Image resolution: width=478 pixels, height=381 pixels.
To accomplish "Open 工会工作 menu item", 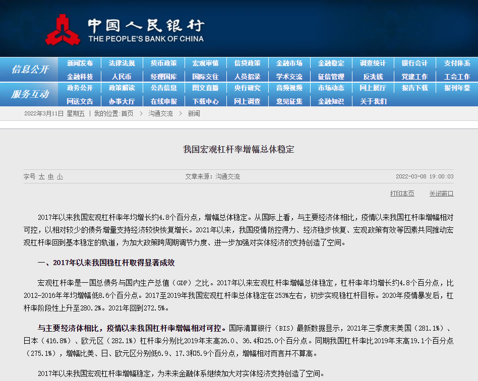I will coord(457,77).
